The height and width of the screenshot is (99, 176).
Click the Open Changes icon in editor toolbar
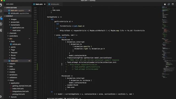click(x=169, y=4)
